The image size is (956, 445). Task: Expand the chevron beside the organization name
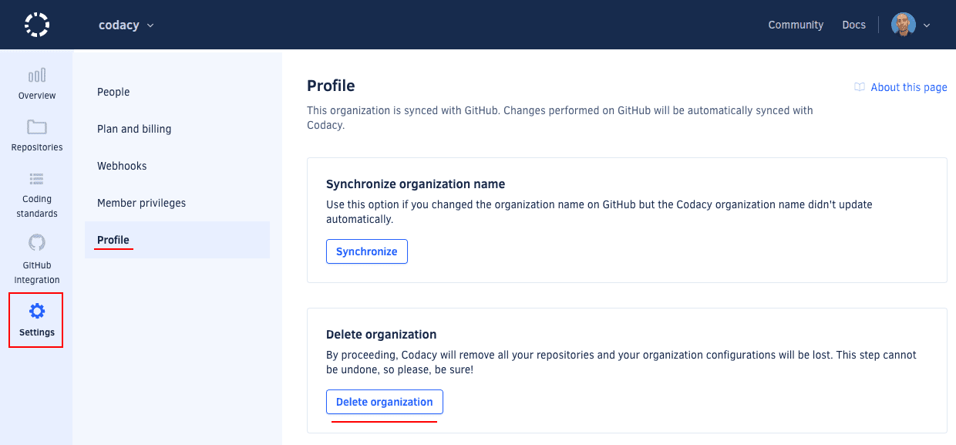(150, 25)
